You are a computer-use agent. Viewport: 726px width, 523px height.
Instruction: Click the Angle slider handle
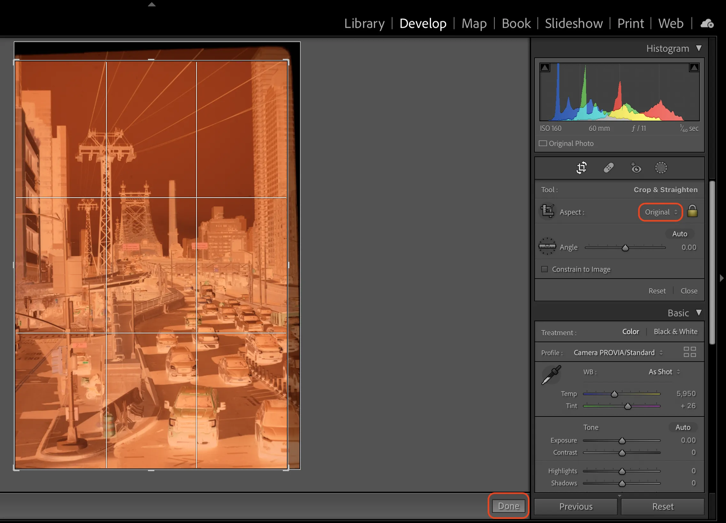pos(625,247)
